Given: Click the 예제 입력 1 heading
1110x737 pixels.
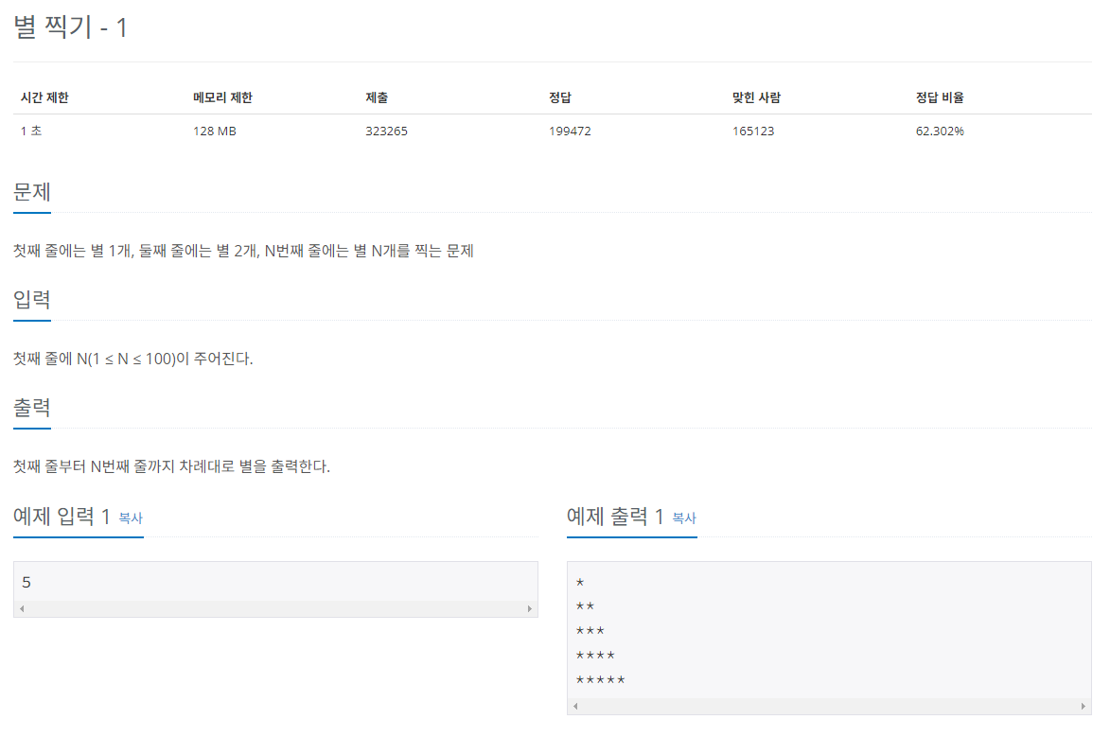Looking at the screenshot, I should (x=62, y=517).
